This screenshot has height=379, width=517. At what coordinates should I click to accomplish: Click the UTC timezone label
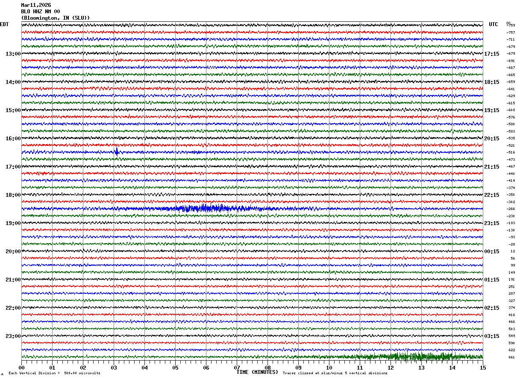click(x=493, y=24)
